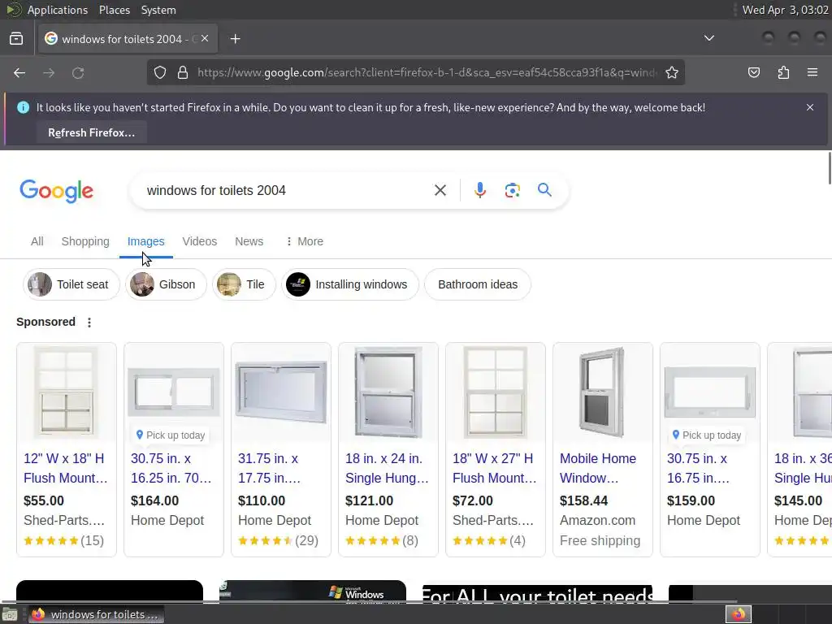Filter images by Toilet seat chip
The height and width of the screenshot is (624, 832).
[71, 284]
